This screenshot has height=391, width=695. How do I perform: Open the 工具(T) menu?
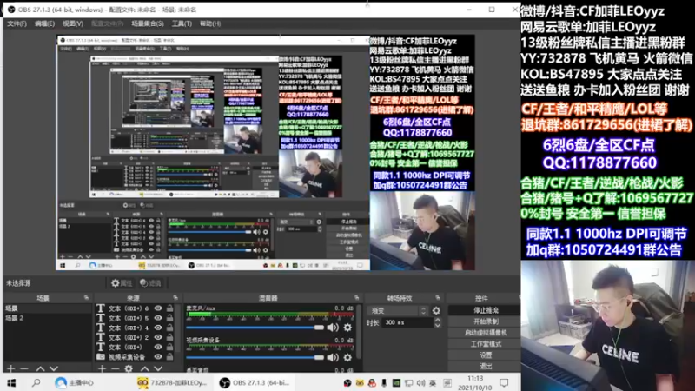[182, 23]
